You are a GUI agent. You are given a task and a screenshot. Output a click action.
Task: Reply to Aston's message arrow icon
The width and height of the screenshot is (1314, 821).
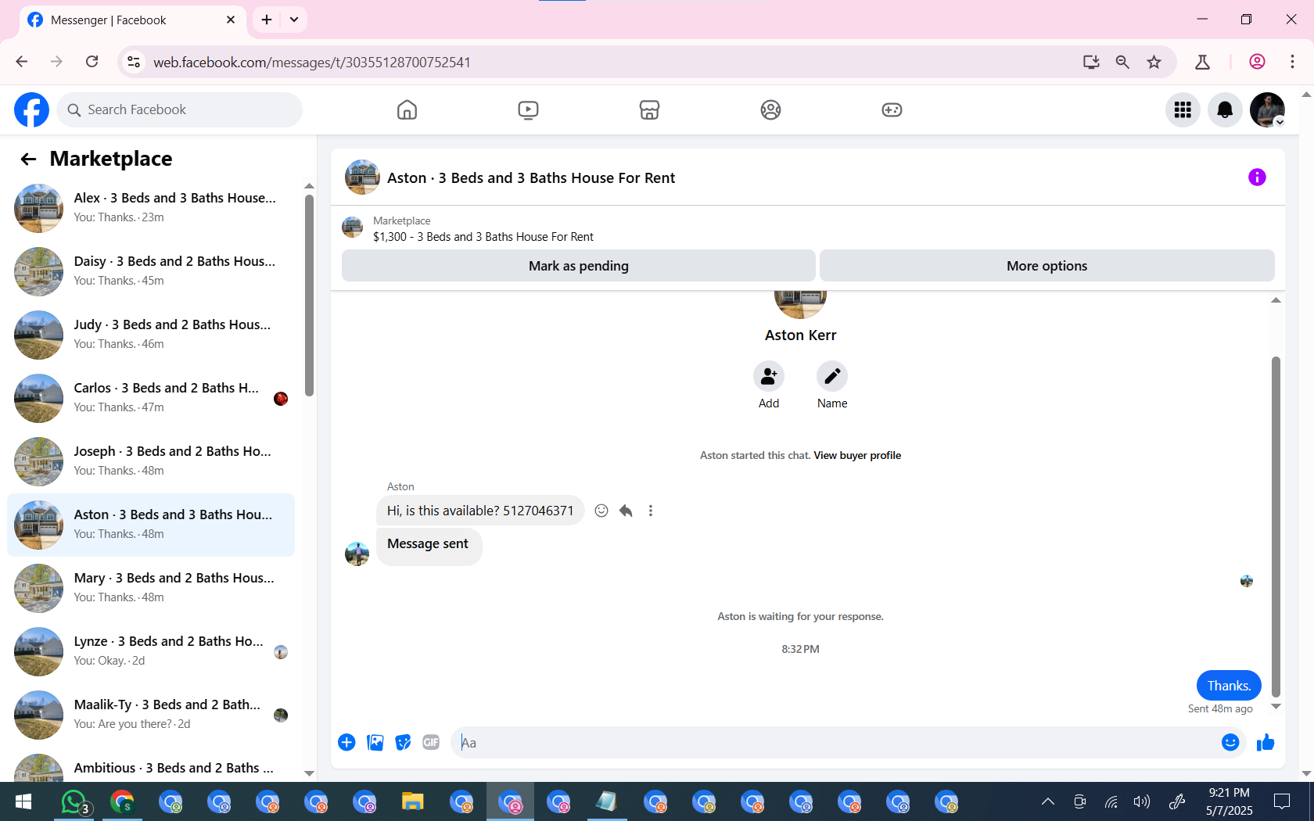pyautogui.click(x=626, y=511)
